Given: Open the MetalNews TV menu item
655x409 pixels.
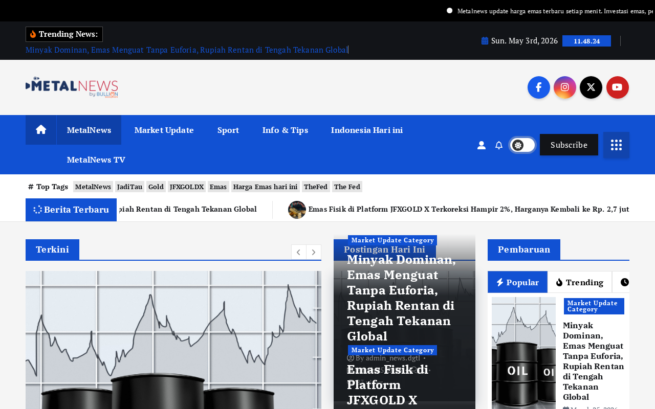Looking at the screenshot, I should [x=96, y=160].
